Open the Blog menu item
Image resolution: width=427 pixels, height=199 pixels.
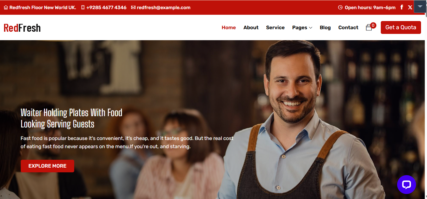tap(325, 28)
